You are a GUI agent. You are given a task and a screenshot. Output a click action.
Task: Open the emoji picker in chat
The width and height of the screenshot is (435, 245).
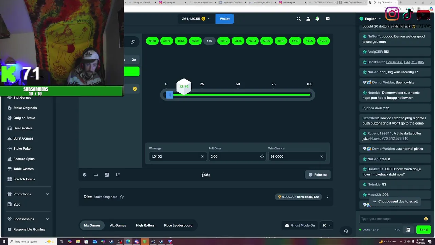coord(426,219)
